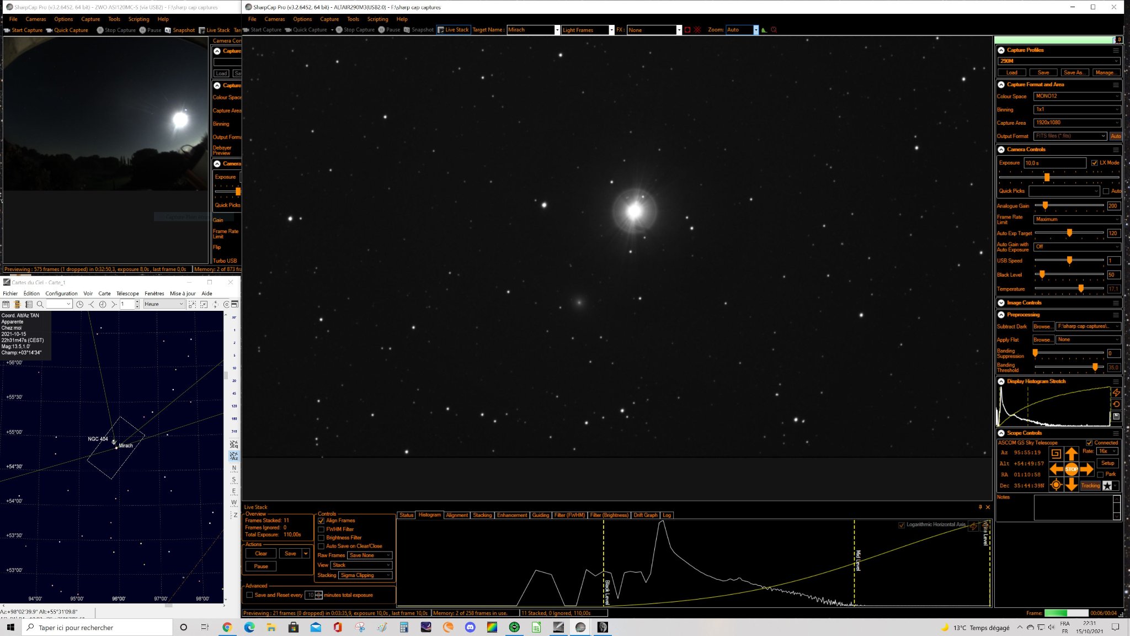Viewport: 1130px width, 636px height.
Task: Open Discord from the Windows taskbar
Action: [x=470, y=627]
